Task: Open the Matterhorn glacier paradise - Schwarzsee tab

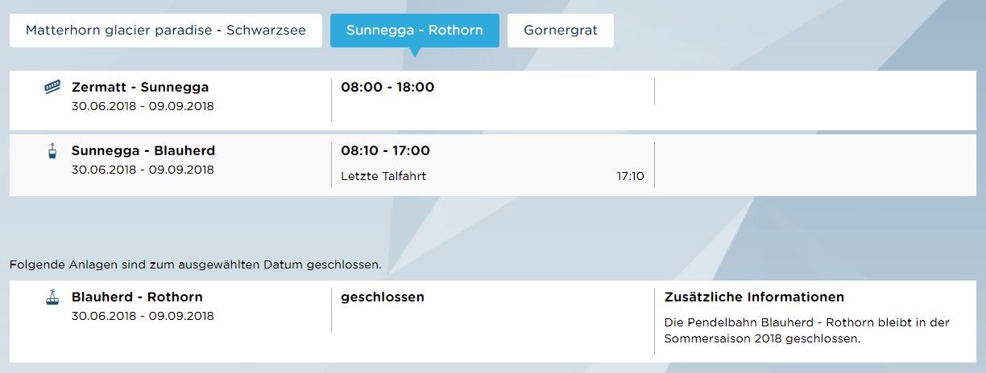Action: [x=166, y=31]
